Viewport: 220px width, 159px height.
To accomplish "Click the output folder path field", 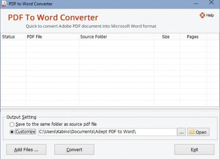I will pyautogui.click(x=107, y=132).
